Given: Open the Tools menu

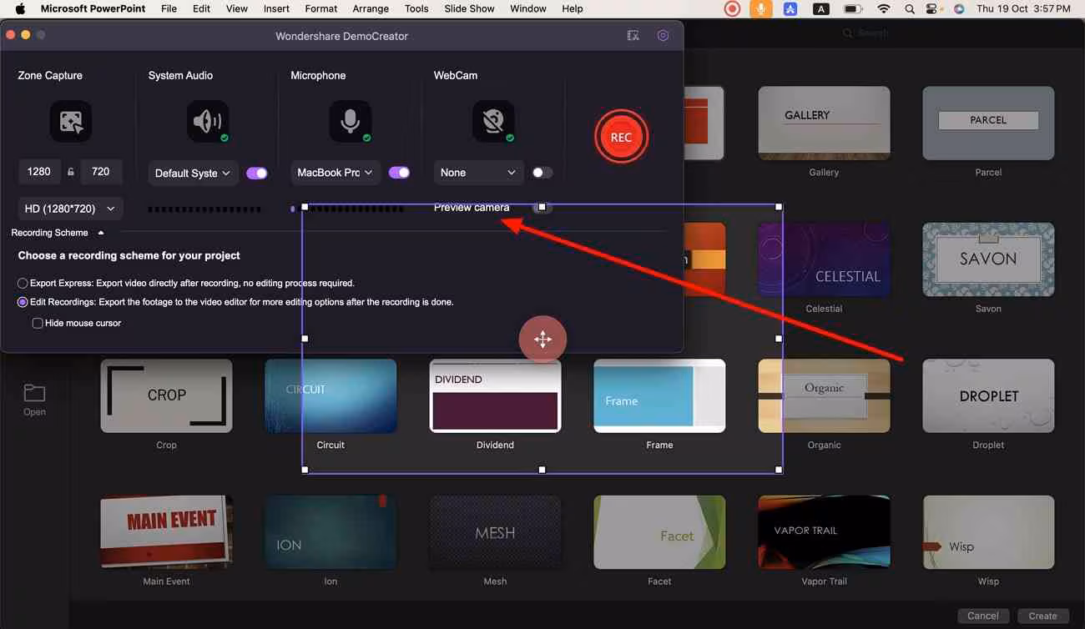Looking at the screenshot, I should [x=416, y=8].
